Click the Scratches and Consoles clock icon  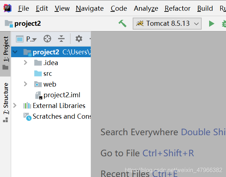click(x=27, y=117)
